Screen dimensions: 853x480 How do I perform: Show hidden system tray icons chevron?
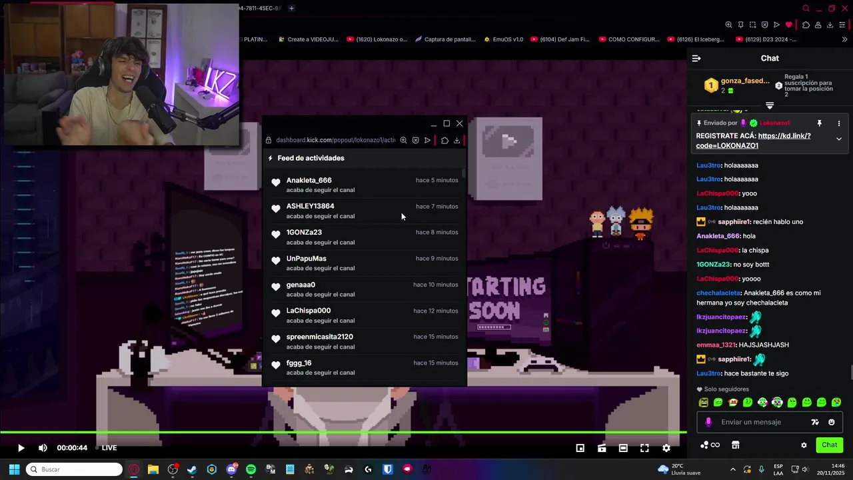[x=733, y=469]
